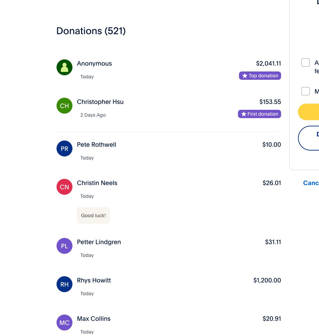
Task: Select the name Pete Rothwell
Action: click(97, 145)
